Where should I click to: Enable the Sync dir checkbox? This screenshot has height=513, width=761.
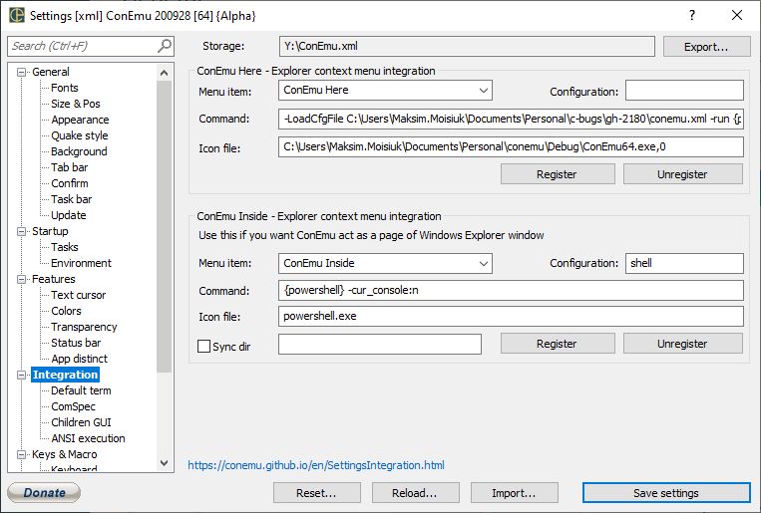click(x=203, y=347)
